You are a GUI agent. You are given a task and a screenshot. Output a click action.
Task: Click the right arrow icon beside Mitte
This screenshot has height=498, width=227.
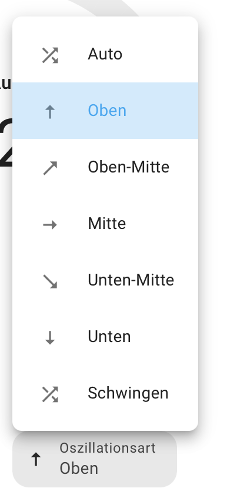pos(50,225)
